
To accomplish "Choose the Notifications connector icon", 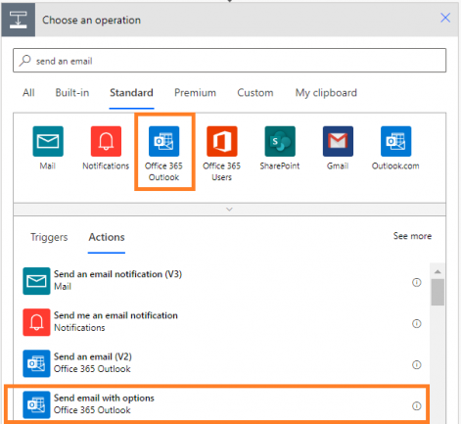I will coord(106,141).
